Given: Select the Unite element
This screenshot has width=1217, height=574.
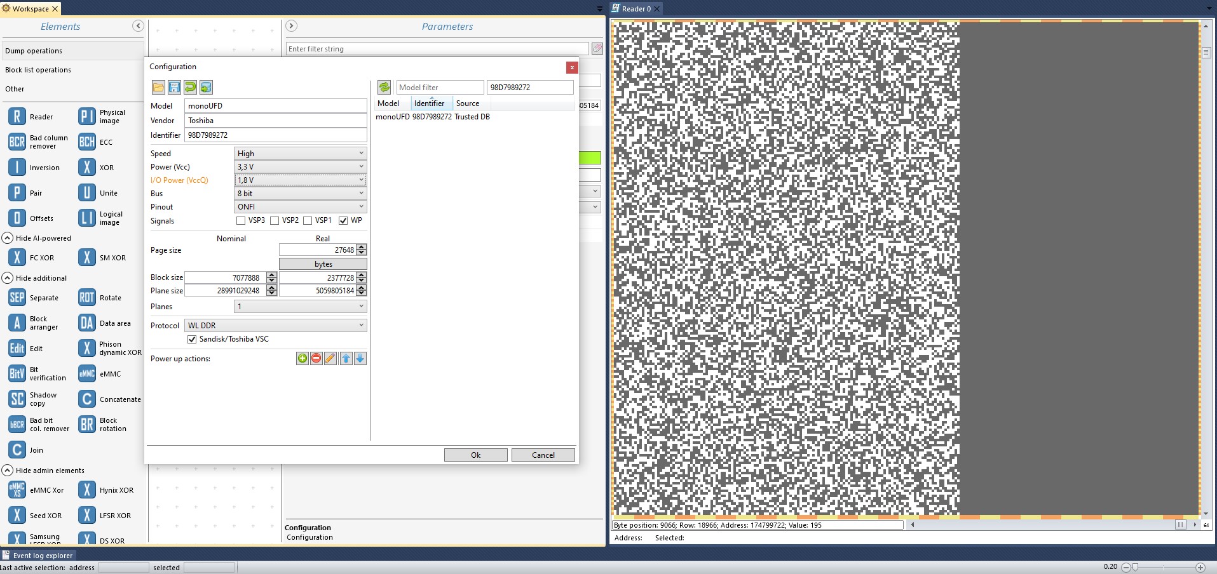Looking at the screenshot, I should [x=99, y=193].
